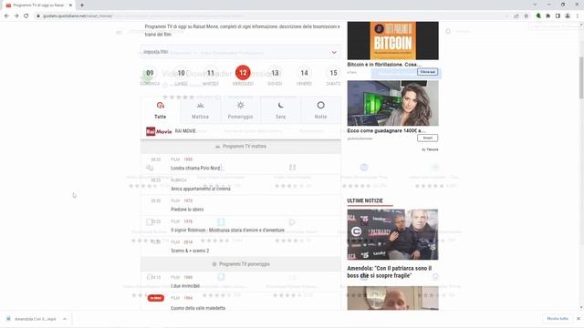584x328 pixels.
Task: Open Anica appuntamento al cinema listing
Action: point(201,189)
